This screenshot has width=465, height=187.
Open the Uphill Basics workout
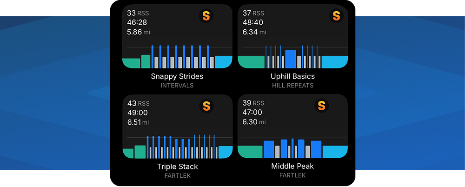coord(292,76)
